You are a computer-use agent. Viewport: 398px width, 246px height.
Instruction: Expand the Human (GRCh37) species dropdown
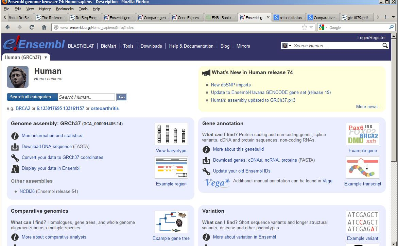click(46, 58)
